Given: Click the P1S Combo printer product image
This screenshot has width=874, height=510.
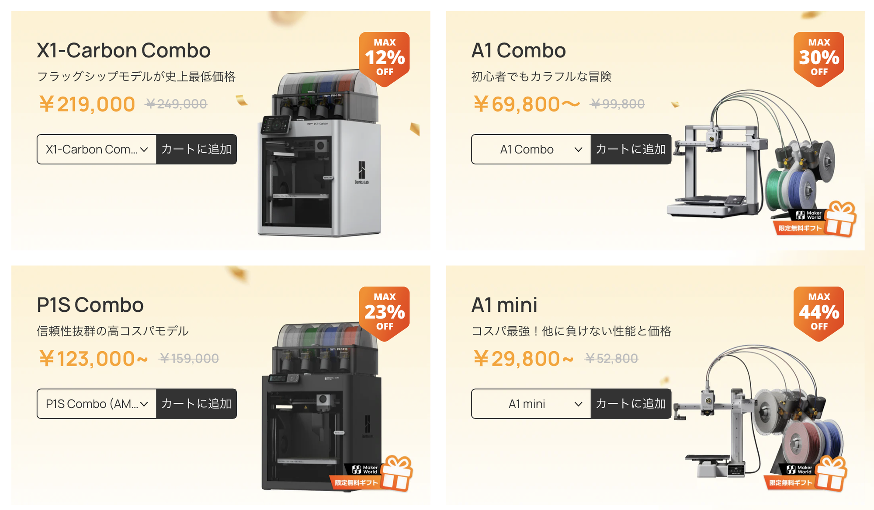Looking at the screenshot, I should pos(321,407).
